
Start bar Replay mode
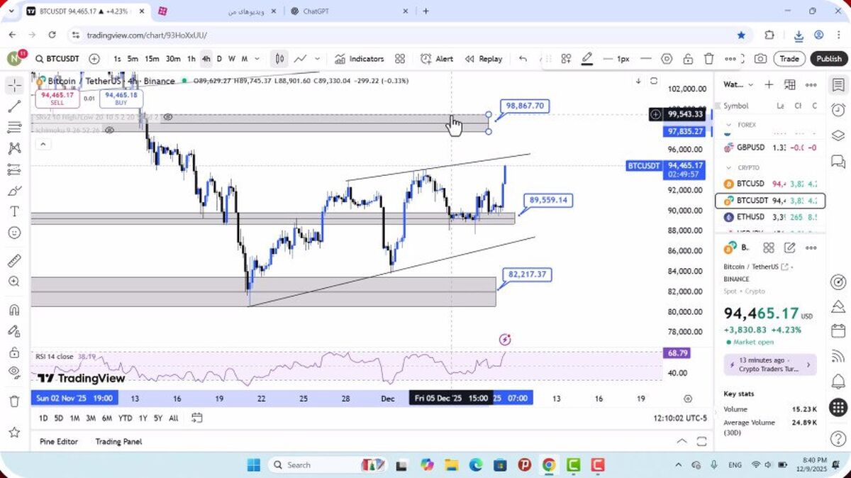[x=484, y=59]
